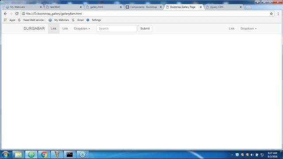283x159 pixels.
Task: Open the My Webinars bookmark
Action: 59,20
